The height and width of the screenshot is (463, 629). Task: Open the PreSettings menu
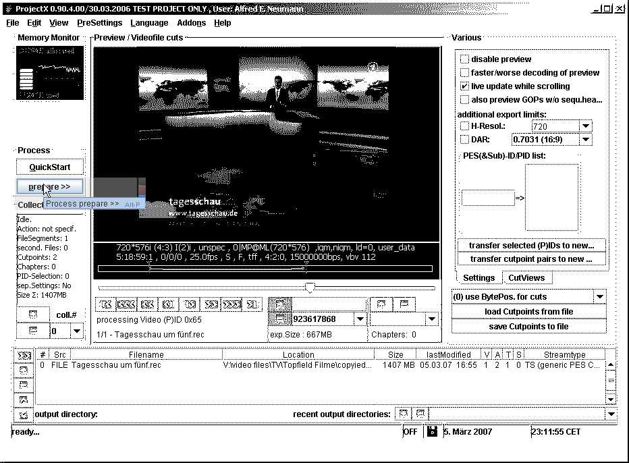(x=99, y=23)
